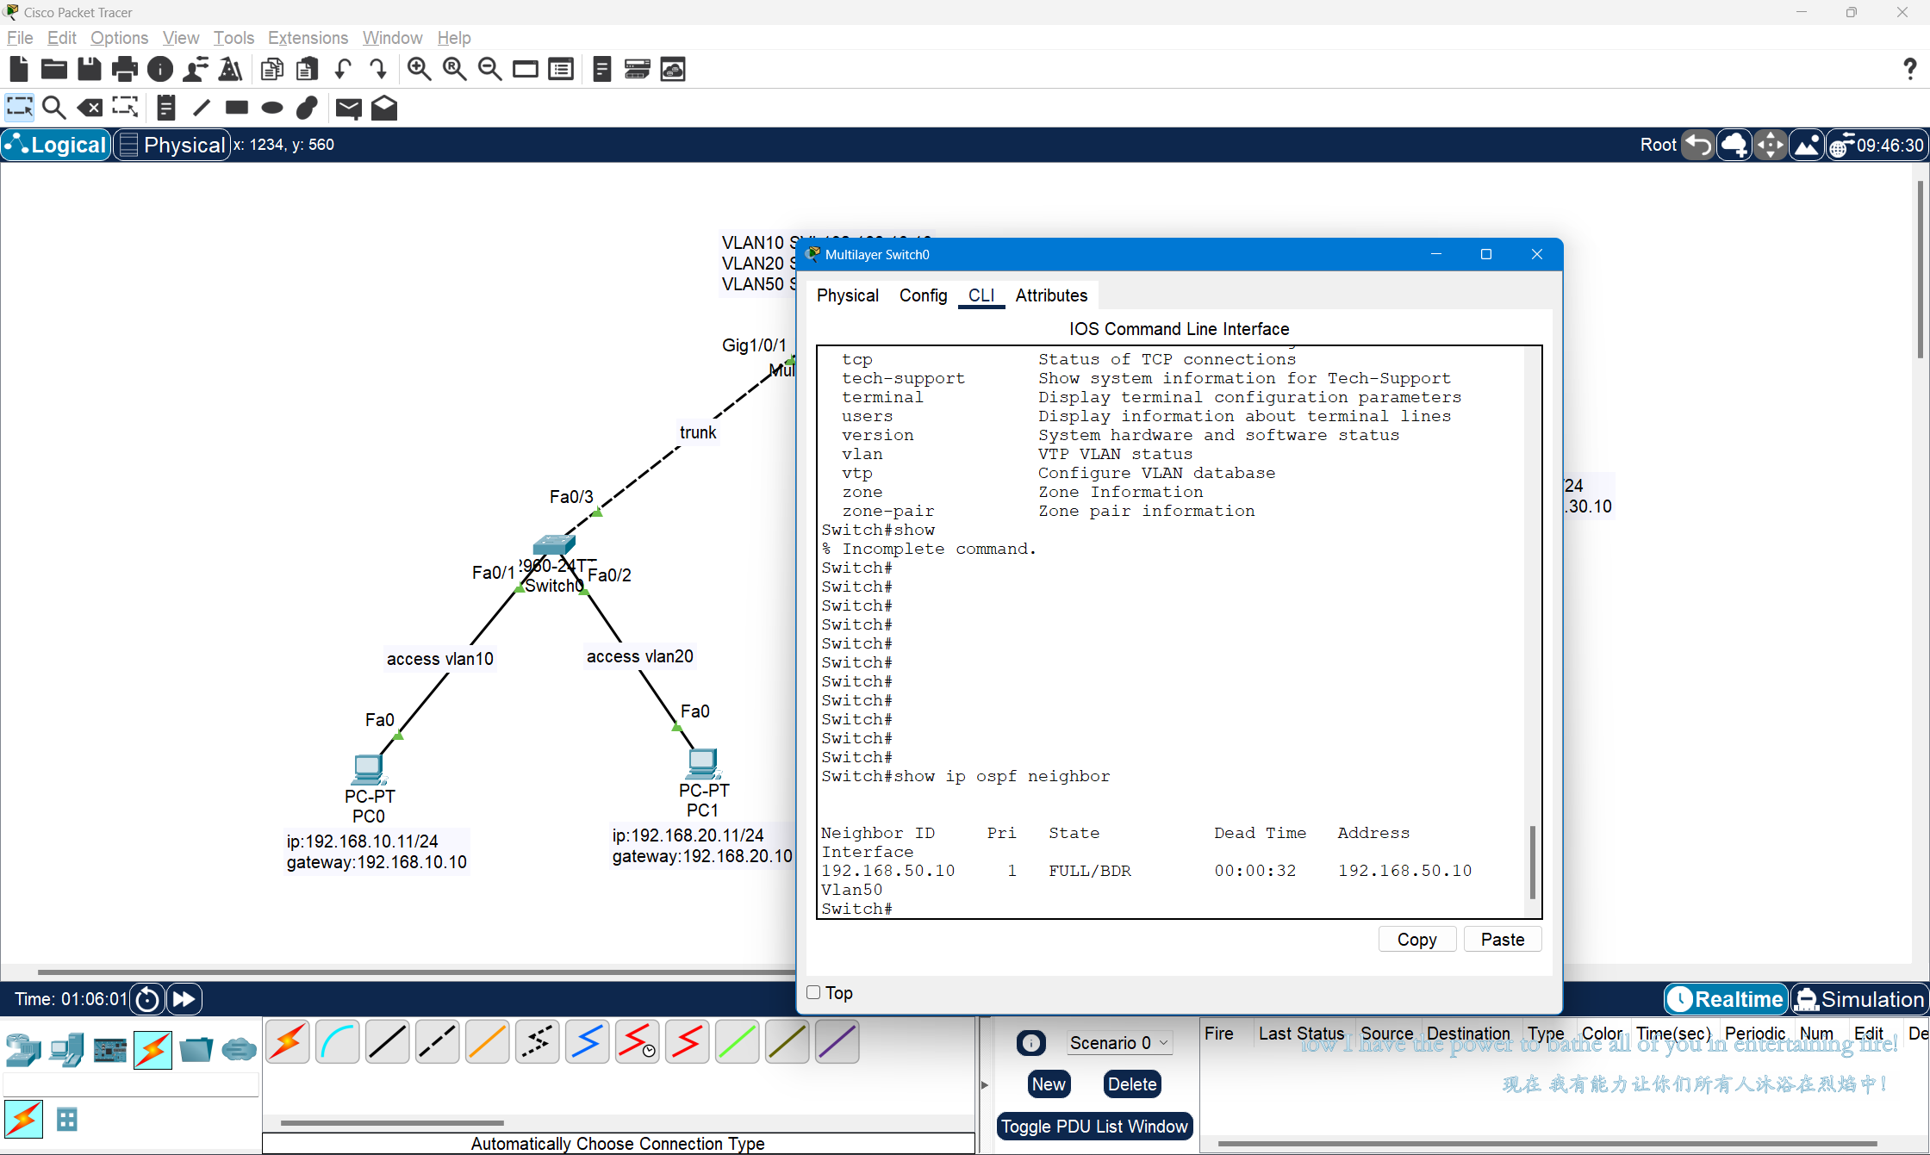Switch to the Logical workspace view
Viewport: 1930px width, 1155px height.
point(57,145)
